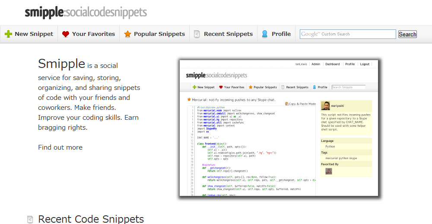Open Your Favorites menu item

point(89,34)
